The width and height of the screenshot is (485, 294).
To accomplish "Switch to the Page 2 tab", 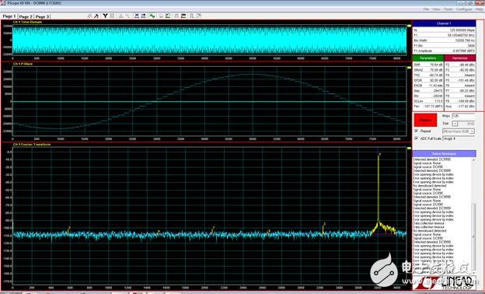I will click(x=26, y=16).
